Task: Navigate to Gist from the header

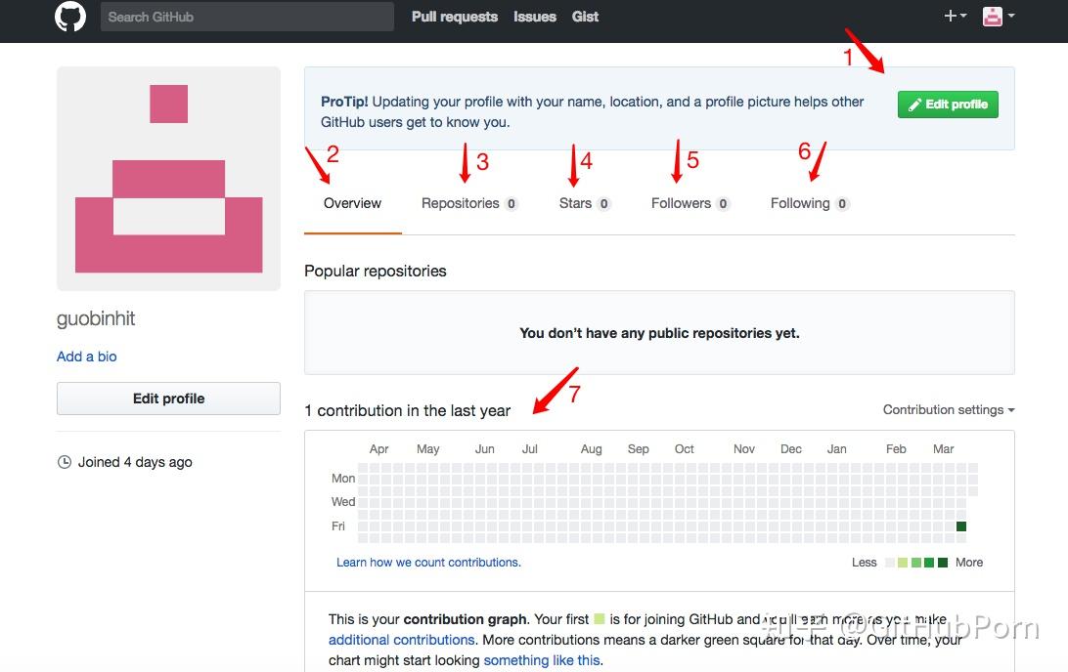Action: 585,17
